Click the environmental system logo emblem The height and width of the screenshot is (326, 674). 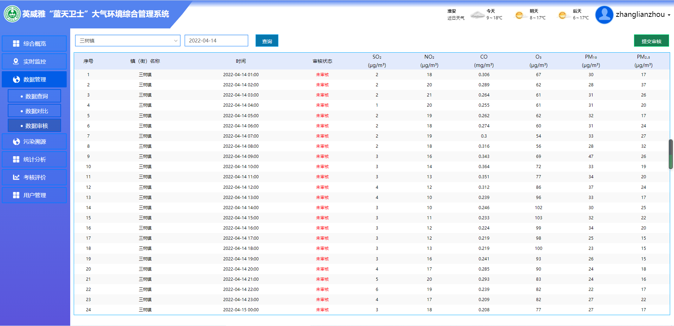click(x=12, y=14)
